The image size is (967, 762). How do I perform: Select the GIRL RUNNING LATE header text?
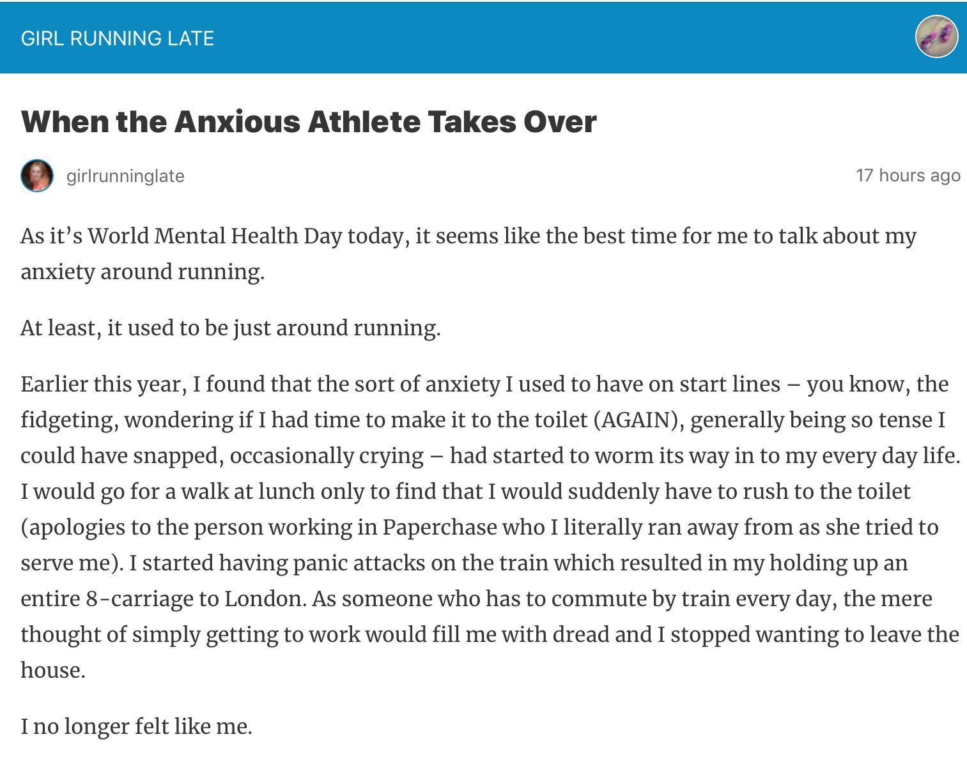click(x=117, y=38)
